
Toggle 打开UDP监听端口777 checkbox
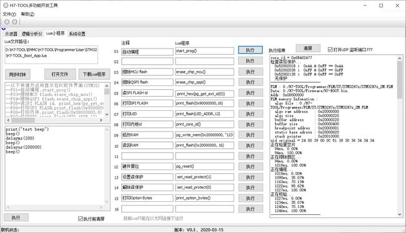pos(330,49)
